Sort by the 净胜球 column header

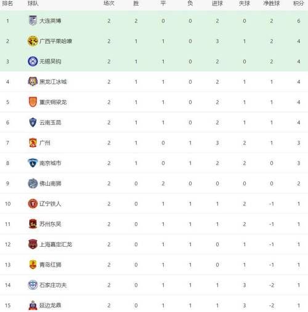pos(272,3)
